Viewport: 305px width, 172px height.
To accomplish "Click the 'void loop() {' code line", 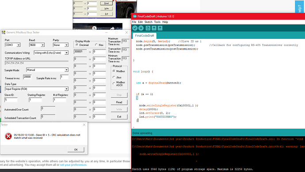I will (x=143, y=72).
